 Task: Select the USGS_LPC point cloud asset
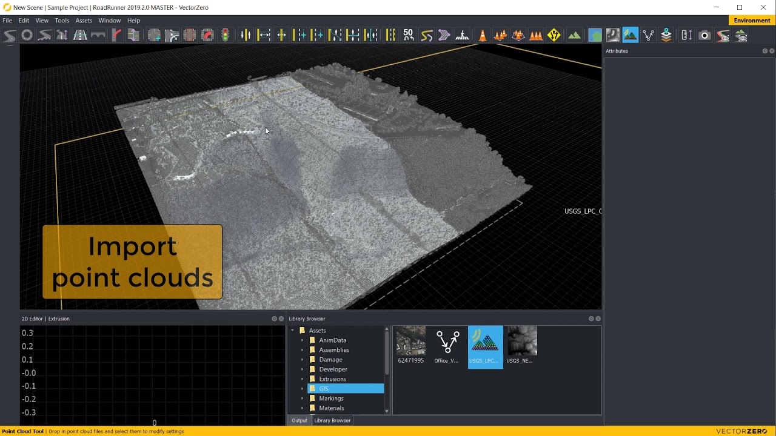(x=485, y=346)
